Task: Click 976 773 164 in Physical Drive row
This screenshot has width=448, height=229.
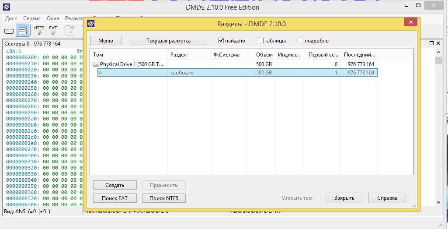Action: [x=361, y=64]
